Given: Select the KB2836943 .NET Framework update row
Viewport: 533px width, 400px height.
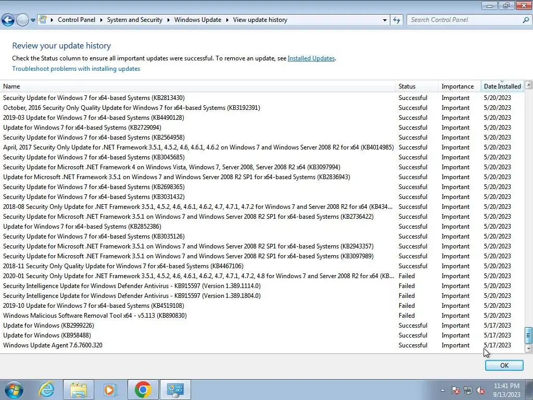Looking at the screenshot, I should click(262, 177).
